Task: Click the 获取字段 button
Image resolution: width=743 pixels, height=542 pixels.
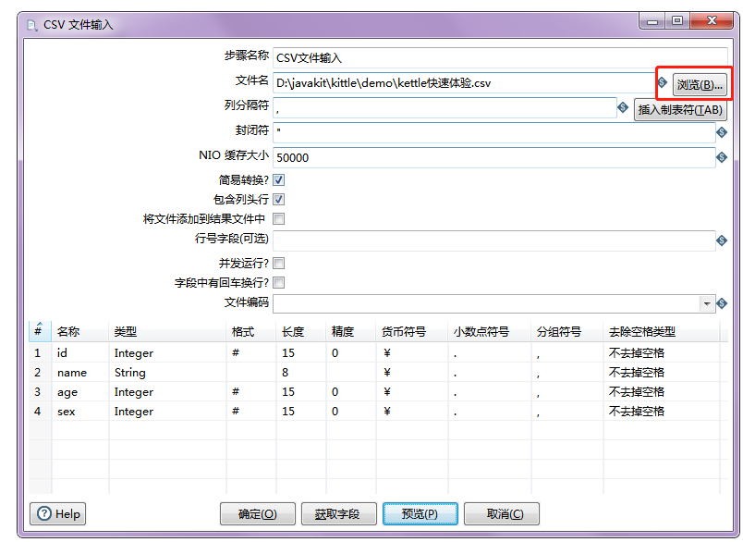Action: [339, 513]
